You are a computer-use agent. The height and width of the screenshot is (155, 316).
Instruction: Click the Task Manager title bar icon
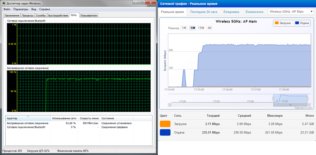pyautogui.click(x=4, y=3)
